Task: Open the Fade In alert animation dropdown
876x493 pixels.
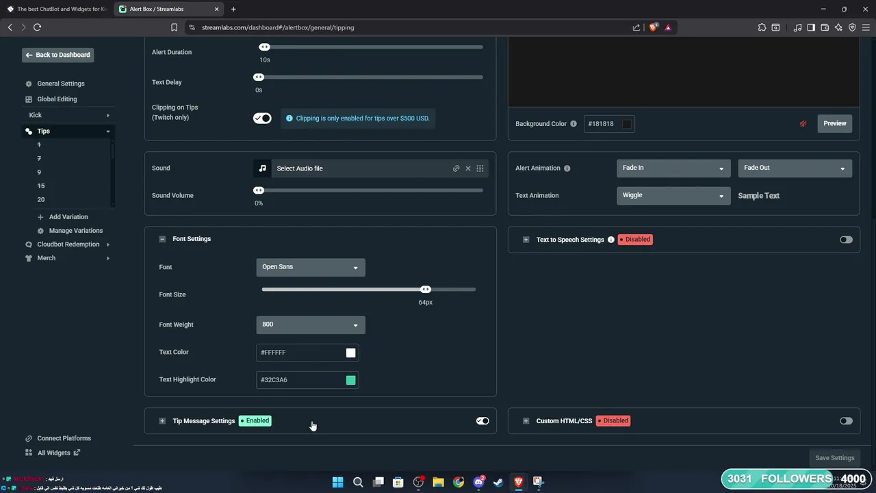Action: click(x=673, y=168)
